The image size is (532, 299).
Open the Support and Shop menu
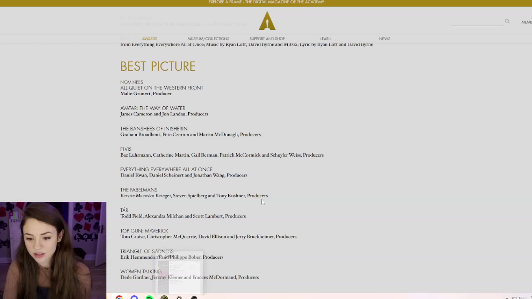coord(267,39)
